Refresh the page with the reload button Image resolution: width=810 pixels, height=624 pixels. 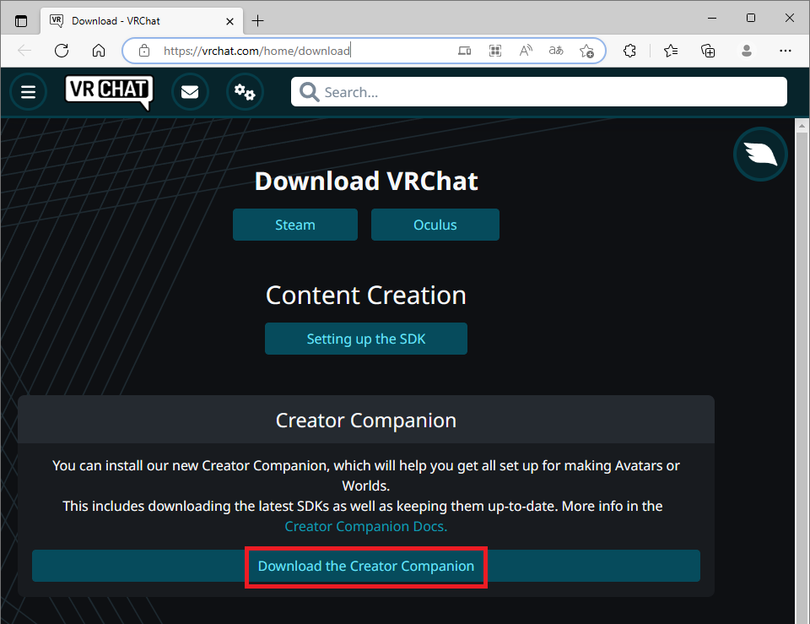click(x=62, y=51)
